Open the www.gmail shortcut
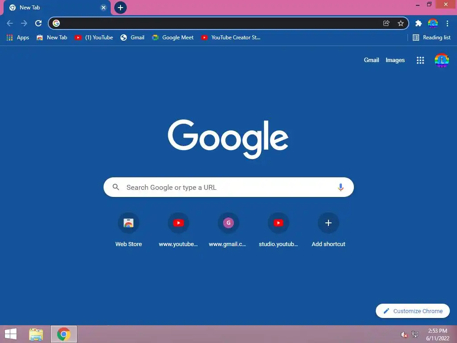 [228, 230]
